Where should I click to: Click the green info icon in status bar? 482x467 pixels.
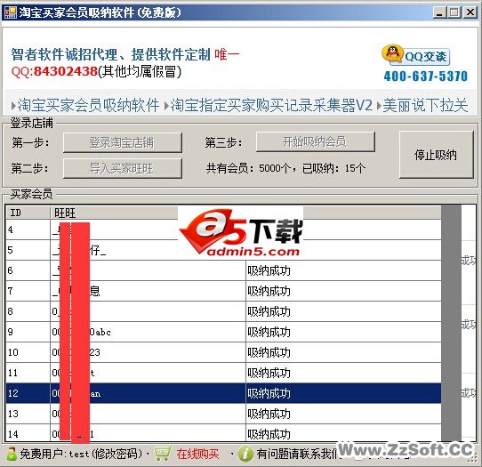[245, 454]
